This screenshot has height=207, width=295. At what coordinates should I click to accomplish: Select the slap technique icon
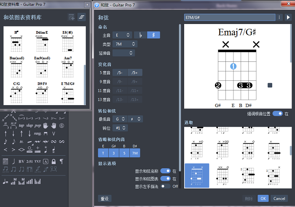(29, 125)
